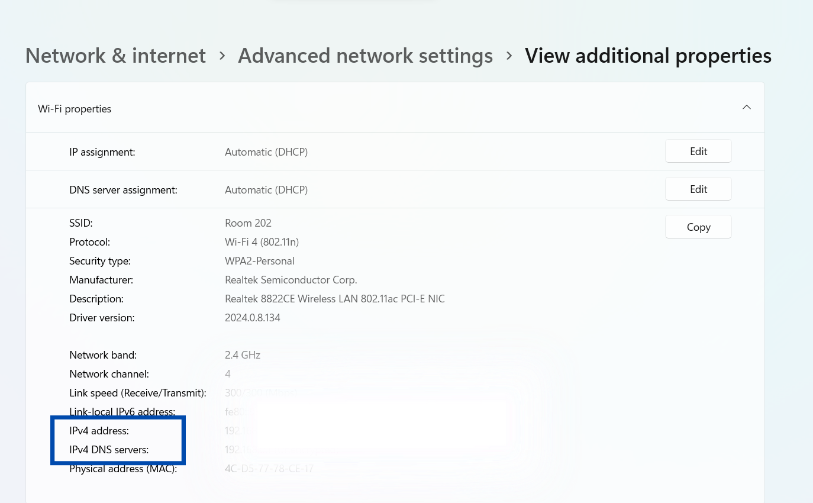Select the SSID value Room 202
813x503 pixels.
pos(248,223)
